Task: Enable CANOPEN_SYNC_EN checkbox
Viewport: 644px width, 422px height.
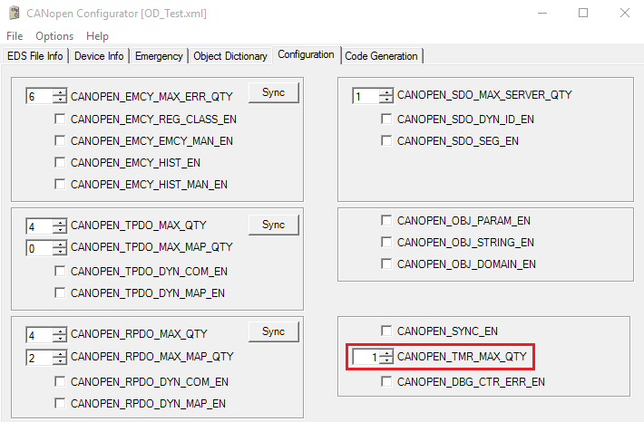Action: [x=386, y=331]
